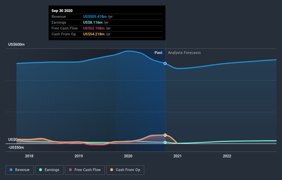Click the Revenue row label in tooltip
The width and height of the screenshot is (282, 180).
59,16
